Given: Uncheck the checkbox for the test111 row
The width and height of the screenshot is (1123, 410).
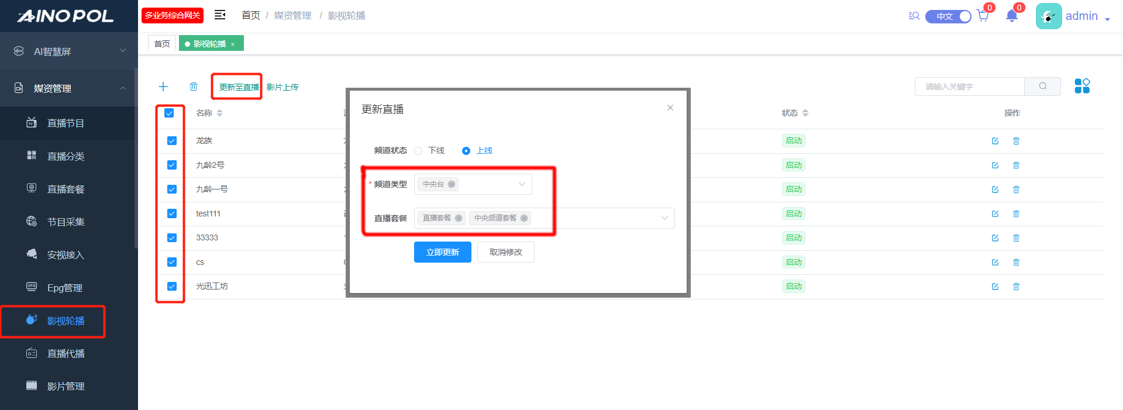Looking at the screenshot, I should click(172, 213).
